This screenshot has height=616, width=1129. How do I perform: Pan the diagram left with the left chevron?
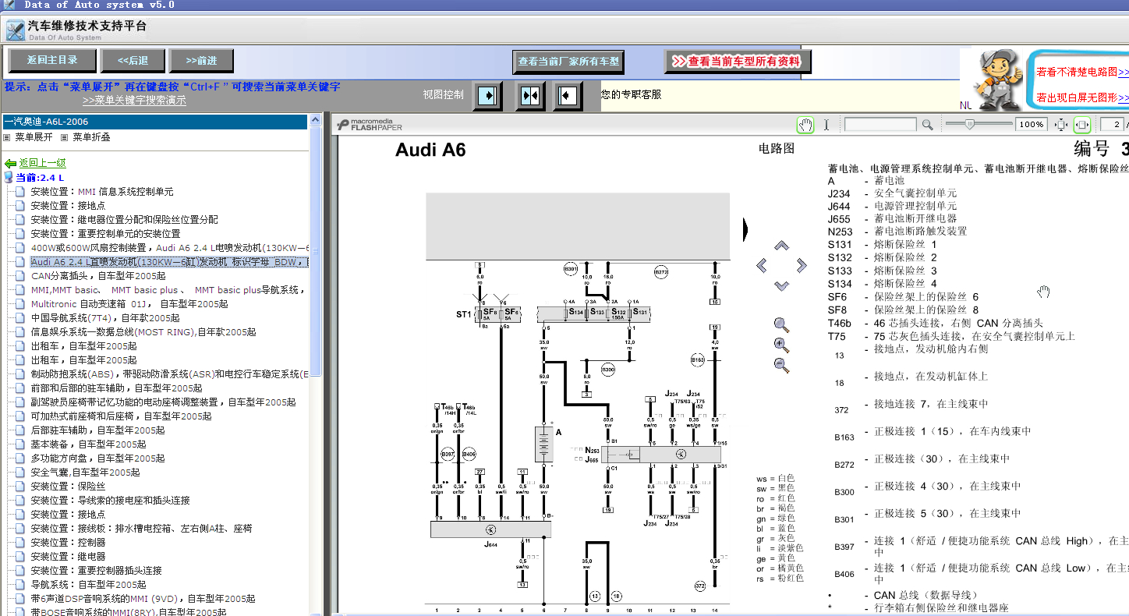click(762, 266)
